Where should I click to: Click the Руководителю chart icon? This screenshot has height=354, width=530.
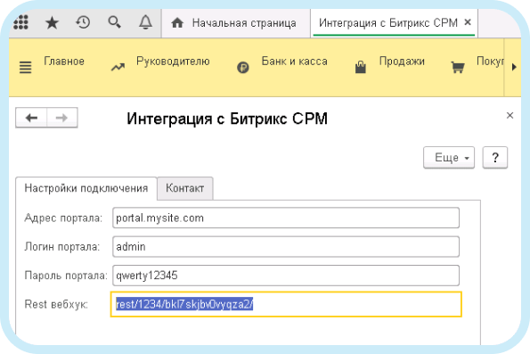pyautogui.click(x=118, y=68)
